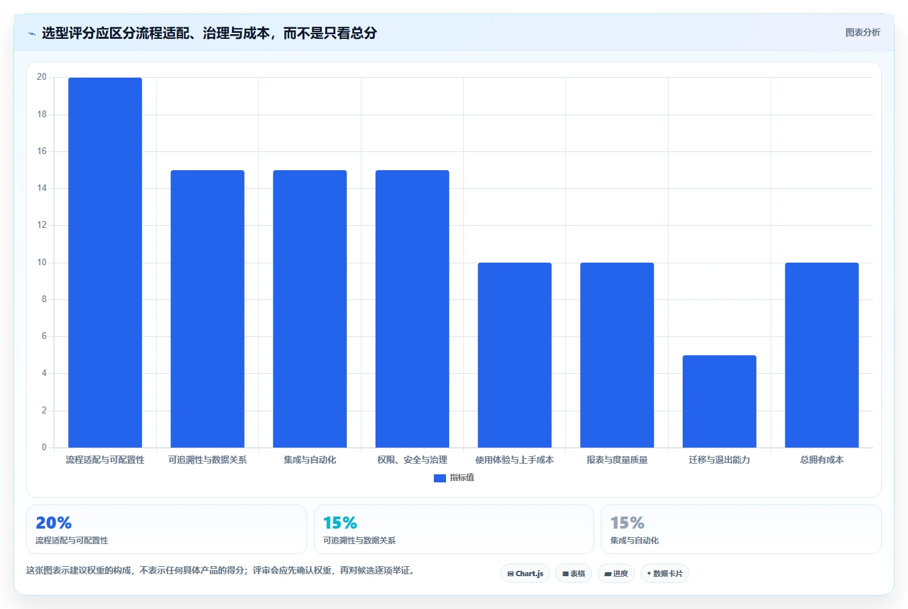The width and height of the screenshot is (908, 609).
Task: Click the 表格 tag chip
Action: point(573,573)
